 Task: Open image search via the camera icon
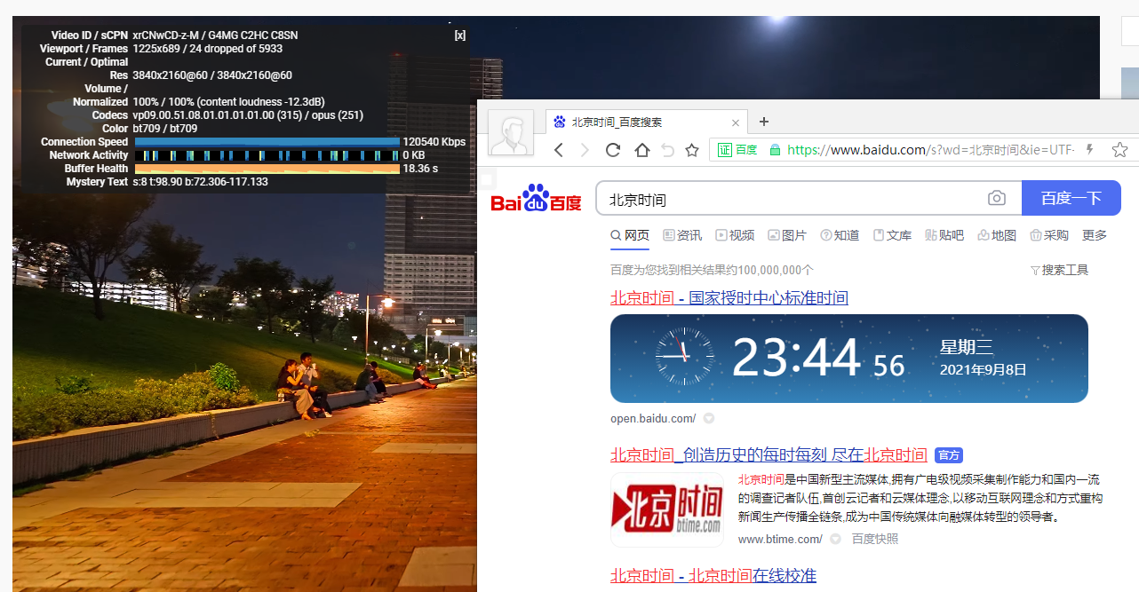(997, 198)
